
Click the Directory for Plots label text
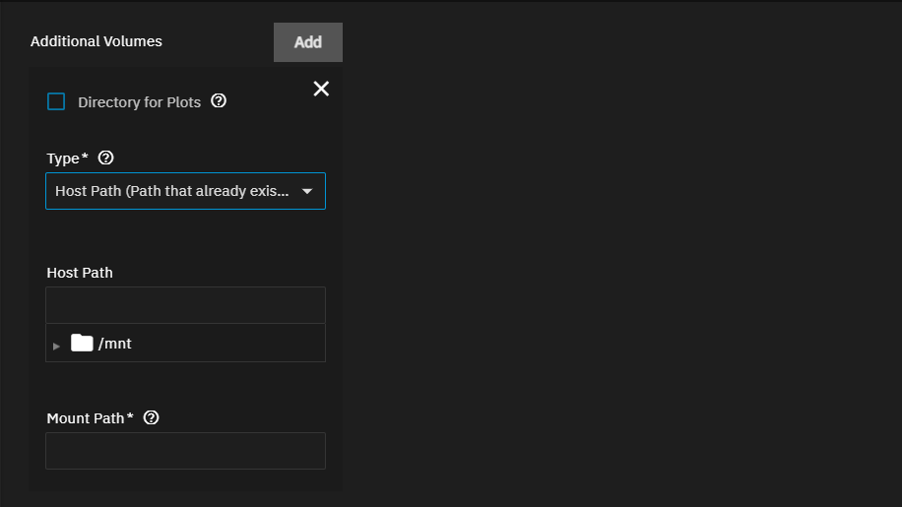coord(139,102)
